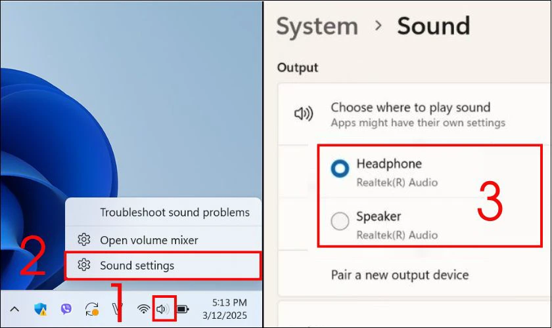Screen dimensions: 552x328
Task: Click the battery status icon
Action: [x=183, y=310]
